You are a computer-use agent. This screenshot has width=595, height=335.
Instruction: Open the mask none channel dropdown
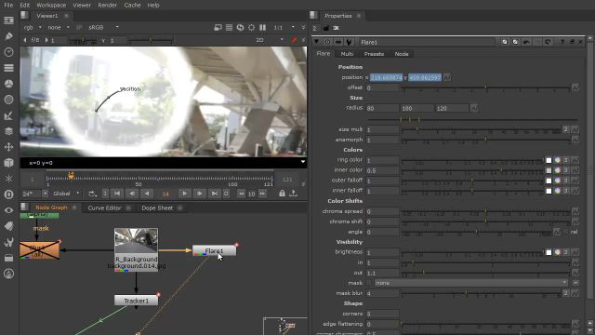(471, 283)
